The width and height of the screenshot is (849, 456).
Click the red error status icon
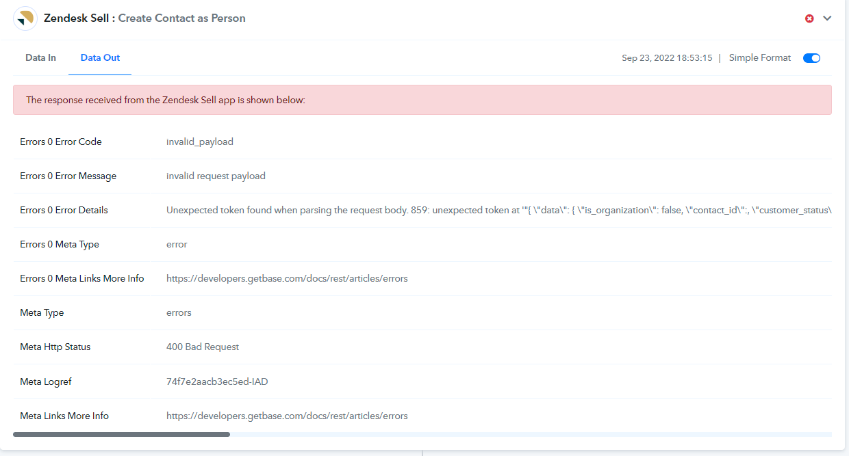coord(809,18)
